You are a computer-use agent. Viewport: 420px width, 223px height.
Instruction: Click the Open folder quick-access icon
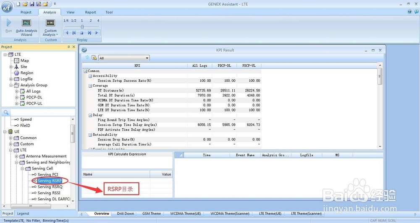coord(25,4)
